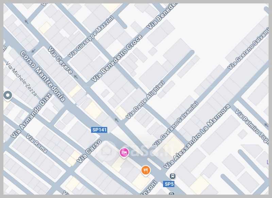Click the Via Carso street label
272x198 pixels.
[89, 151]
